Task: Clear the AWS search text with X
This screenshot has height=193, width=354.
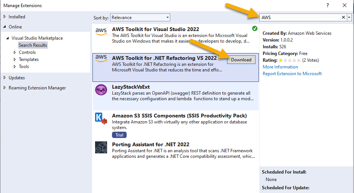Action: (343, 17)
